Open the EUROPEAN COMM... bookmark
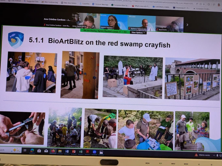The width and height of the screenshot is (222, 166). 161,7
